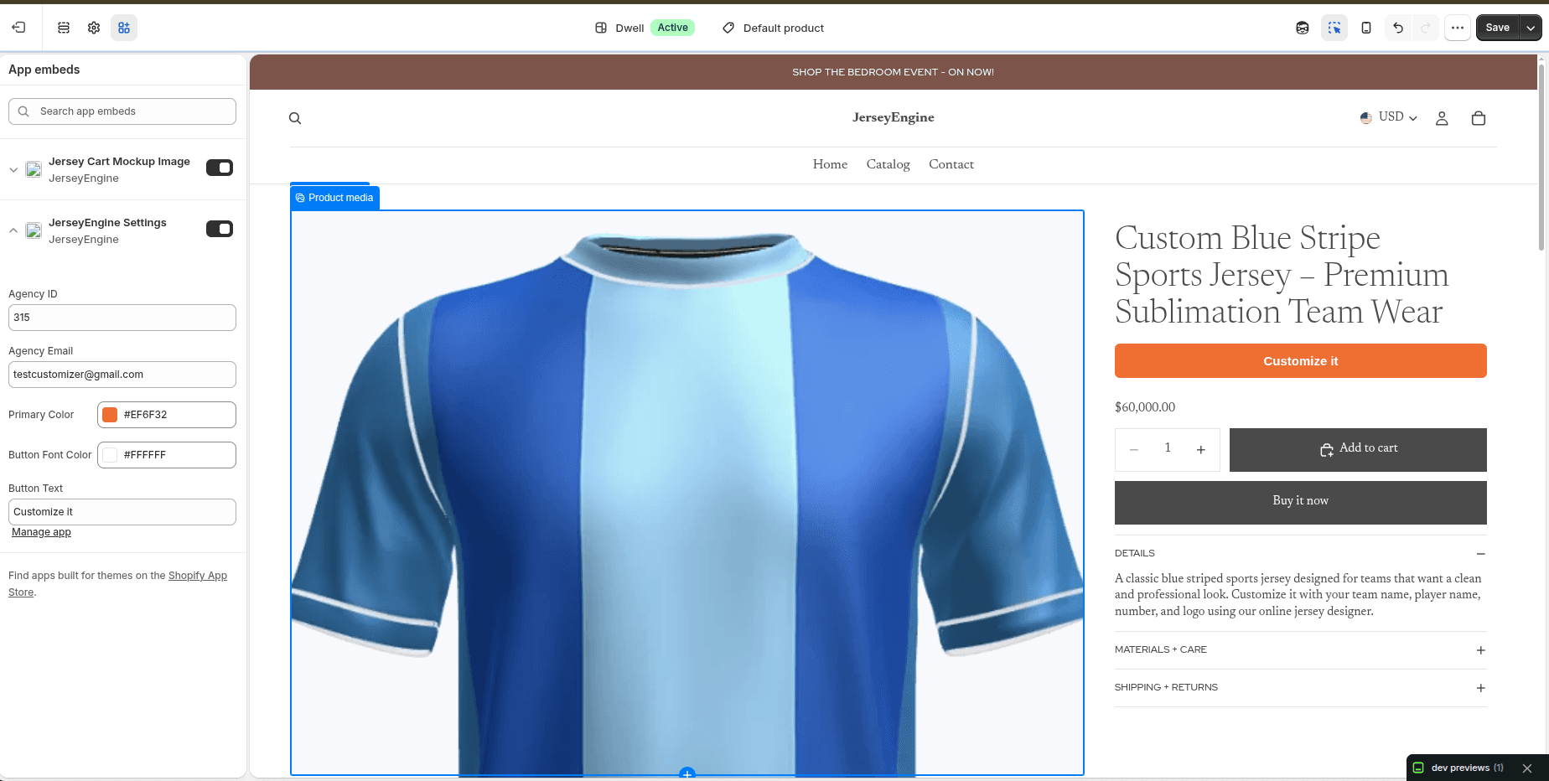Image resolution: width=1549 pixels, height=781 pixels.
Task: Open the more actions ellipsis menu
Action: [1458, 28]
